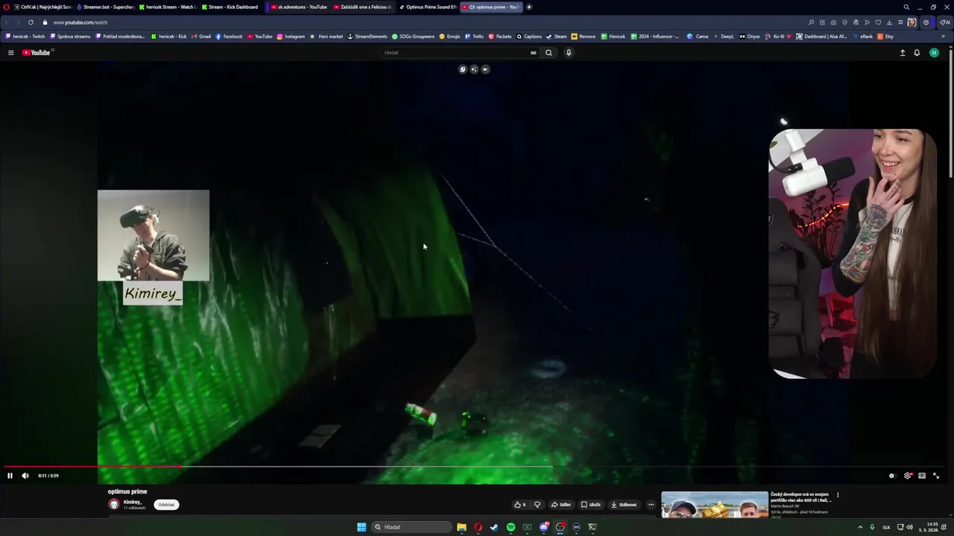Image resolution: width=954 pixels, height=536 pixels.
Task: Switch player to theater mode
Action: click(x=922, y=476)
